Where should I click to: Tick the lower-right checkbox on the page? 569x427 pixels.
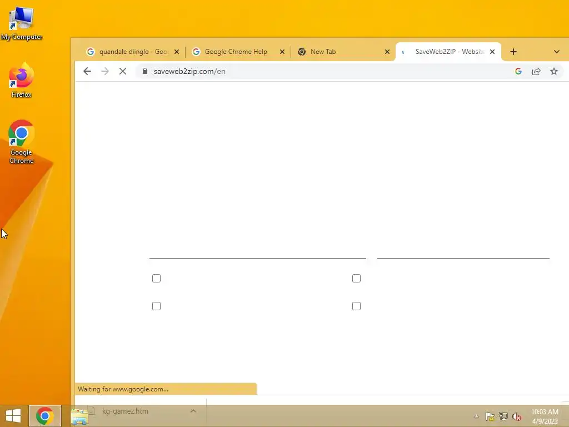pyautogui.click(x=356, y=306)
